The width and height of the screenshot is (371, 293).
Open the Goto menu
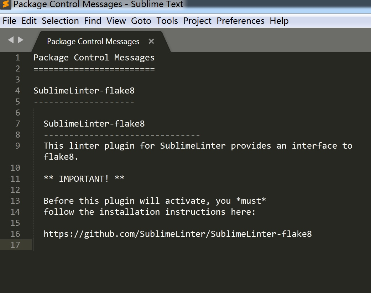click(141, 21)
